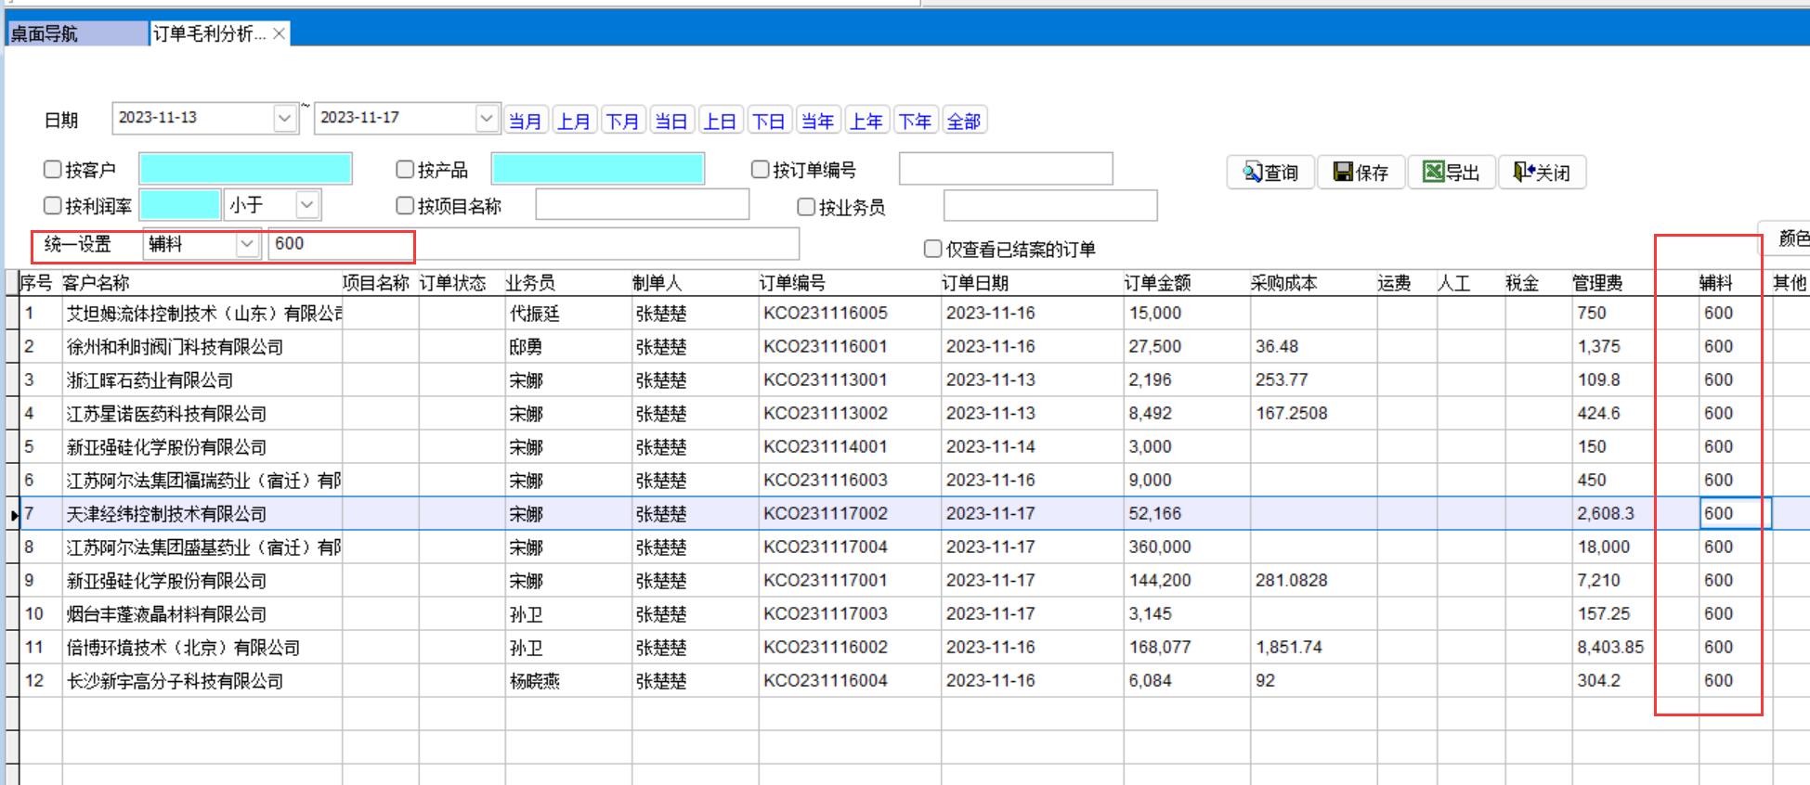Click the 查询 search button icon

(x=1253, y=173)
